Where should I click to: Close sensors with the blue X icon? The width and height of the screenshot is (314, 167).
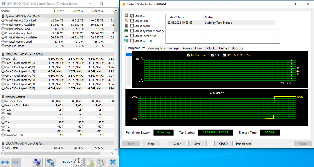113,162
